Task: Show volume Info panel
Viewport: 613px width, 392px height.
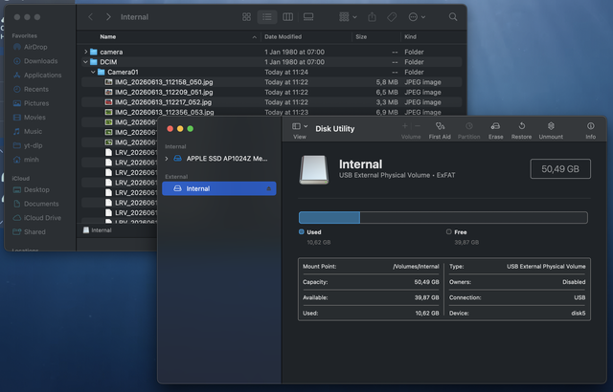Action: coord(590,130)
